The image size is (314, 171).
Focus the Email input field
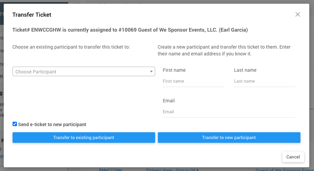[229, 112]
